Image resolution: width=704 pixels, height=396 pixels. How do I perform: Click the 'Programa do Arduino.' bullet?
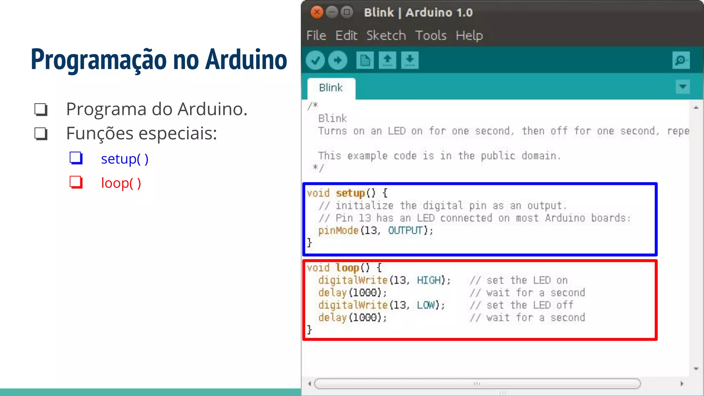click(x=157, y=109)
